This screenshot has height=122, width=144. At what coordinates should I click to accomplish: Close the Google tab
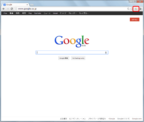pyautogui.click(x=27, y=5)
